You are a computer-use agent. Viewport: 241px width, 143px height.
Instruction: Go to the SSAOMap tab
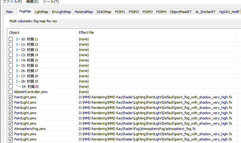[104, 12]
